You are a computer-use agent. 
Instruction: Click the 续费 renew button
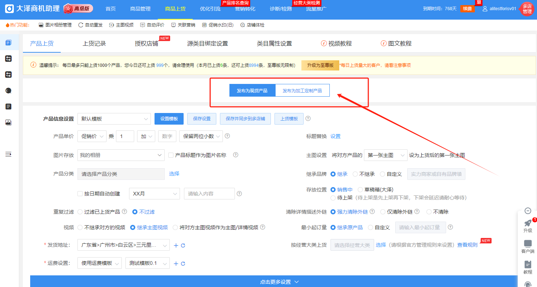[x=467, y=9]
